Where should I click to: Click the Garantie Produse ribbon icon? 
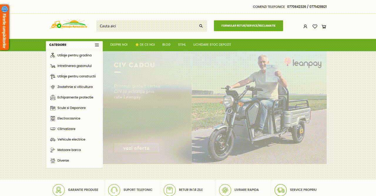[x=58, y=190]
